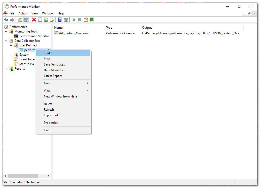This screenshot has height=188, width=260.
Task: Click tree pane scrollbar left arrow
Action: 5,176
